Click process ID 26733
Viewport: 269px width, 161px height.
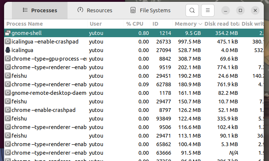click(x=164, y=42)
